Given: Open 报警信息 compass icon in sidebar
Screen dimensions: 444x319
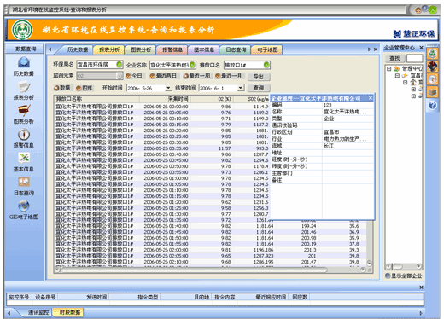Looking at the screenshot, I should coord(24,134).
